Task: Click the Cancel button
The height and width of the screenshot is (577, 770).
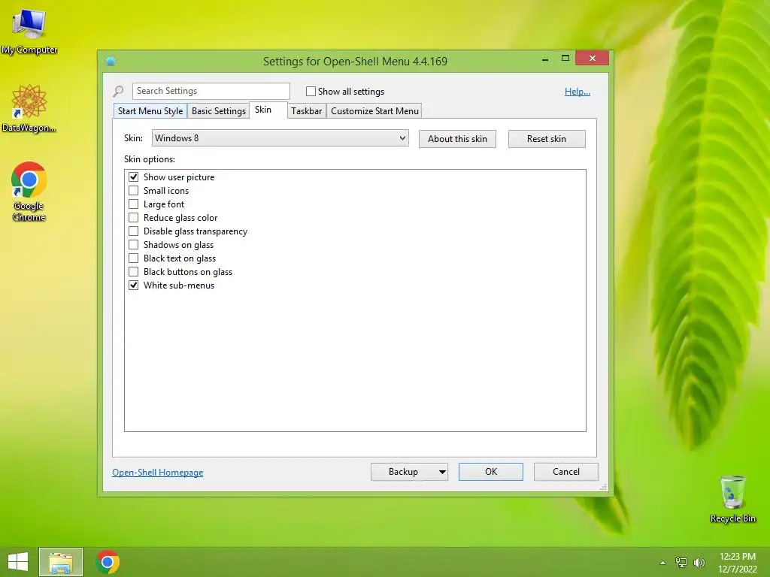Action: click(x=566, y=472)
